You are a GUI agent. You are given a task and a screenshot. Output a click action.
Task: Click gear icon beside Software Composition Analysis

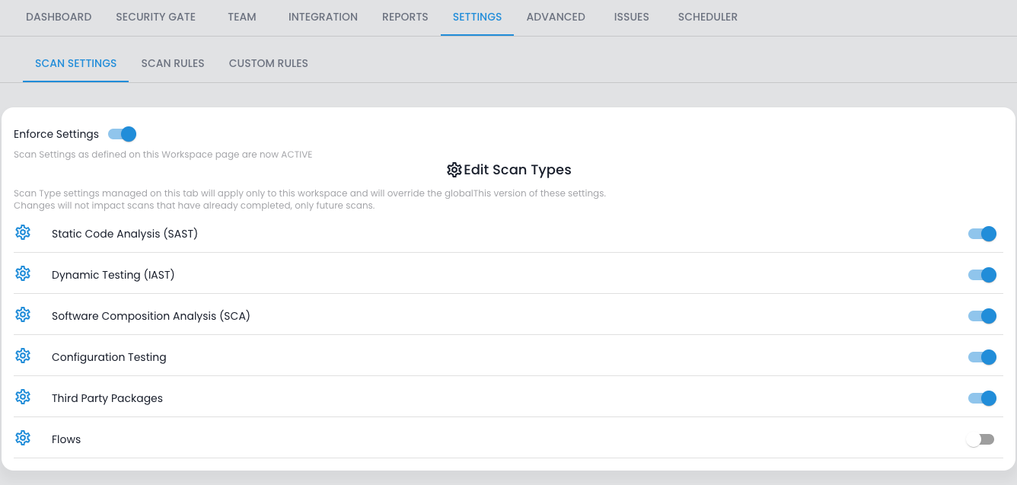[23, 314]
